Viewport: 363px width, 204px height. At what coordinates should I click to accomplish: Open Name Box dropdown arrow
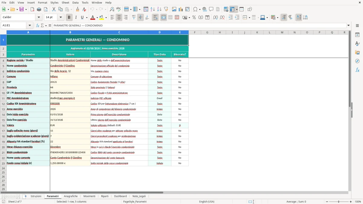(x=30, y=25)
